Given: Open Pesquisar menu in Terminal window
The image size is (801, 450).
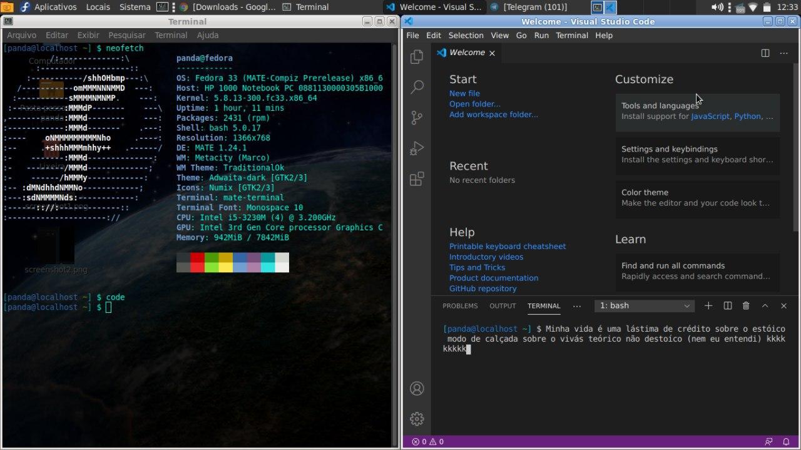Looking at the screenshot, I should coord(126,35).
